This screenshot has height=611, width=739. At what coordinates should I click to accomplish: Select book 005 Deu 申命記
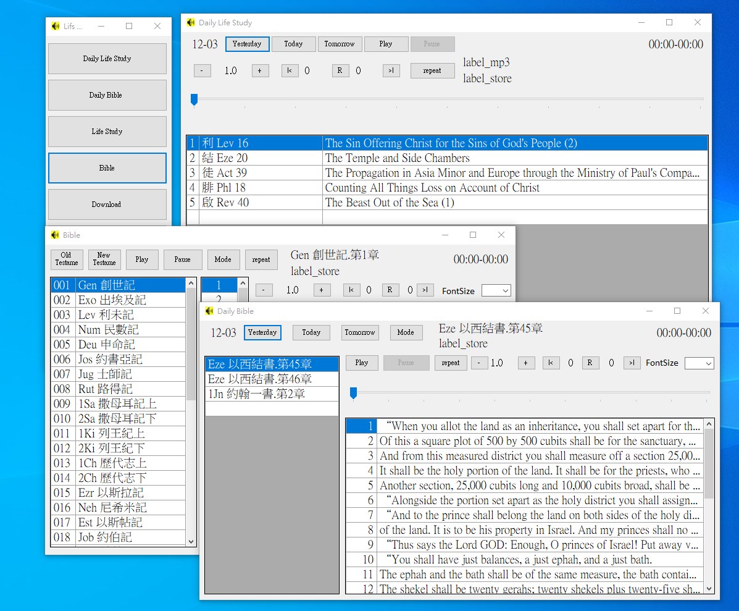tap(118, 344)
